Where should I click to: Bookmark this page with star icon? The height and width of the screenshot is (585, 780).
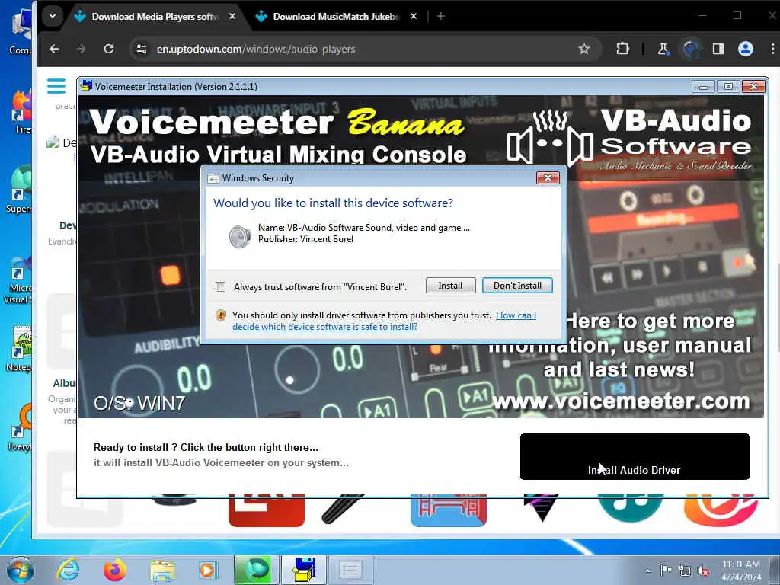pos(584,49)
